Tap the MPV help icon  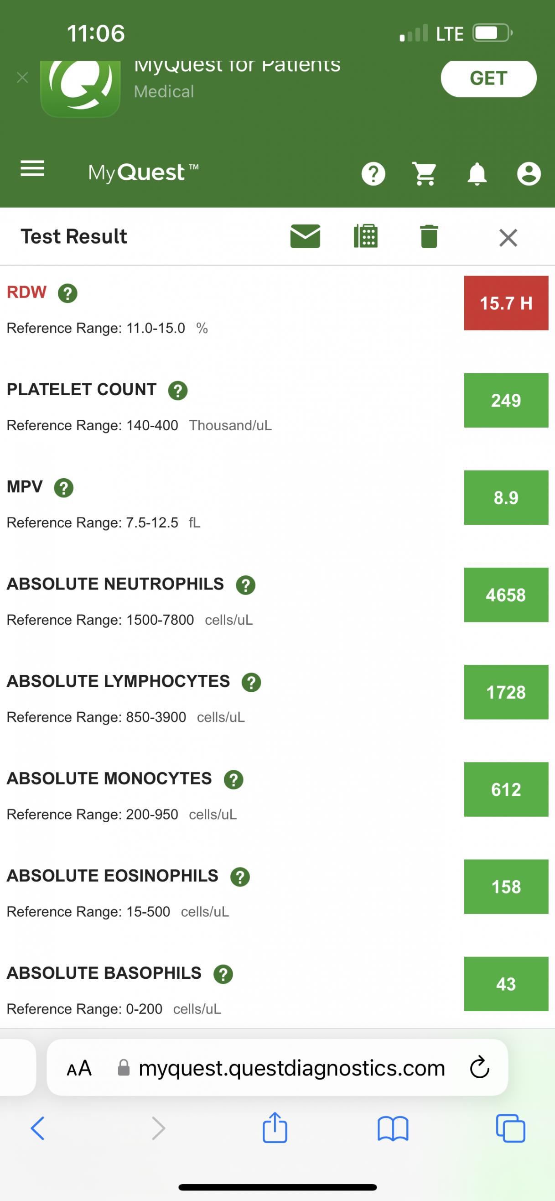64,488
